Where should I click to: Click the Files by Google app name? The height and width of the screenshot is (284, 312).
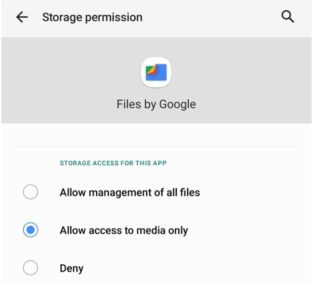point(156,105)
